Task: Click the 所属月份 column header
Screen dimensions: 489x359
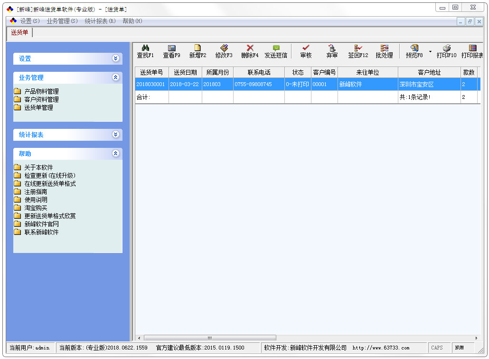Action: click(217, 72)
